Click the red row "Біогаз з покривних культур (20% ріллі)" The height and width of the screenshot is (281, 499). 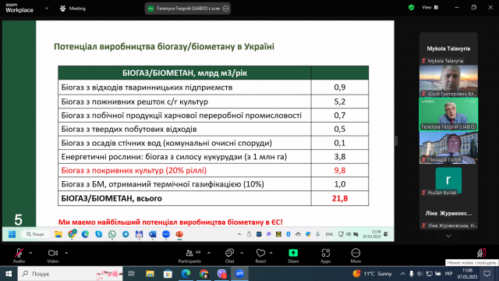pos(185,170)
